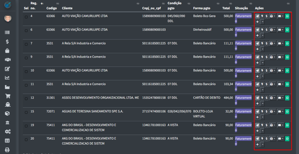Open the bank building icon in sidebar
The height and width of the screenshot is (154, 299).
(x=7, y=122)
